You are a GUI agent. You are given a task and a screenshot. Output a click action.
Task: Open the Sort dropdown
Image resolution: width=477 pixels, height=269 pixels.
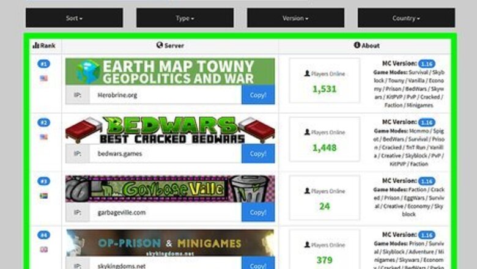pos(74,18)
